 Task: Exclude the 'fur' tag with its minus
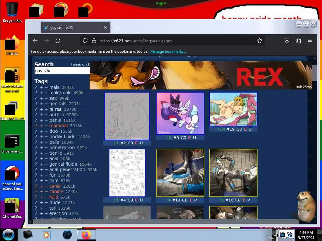(x=47, y=175)
